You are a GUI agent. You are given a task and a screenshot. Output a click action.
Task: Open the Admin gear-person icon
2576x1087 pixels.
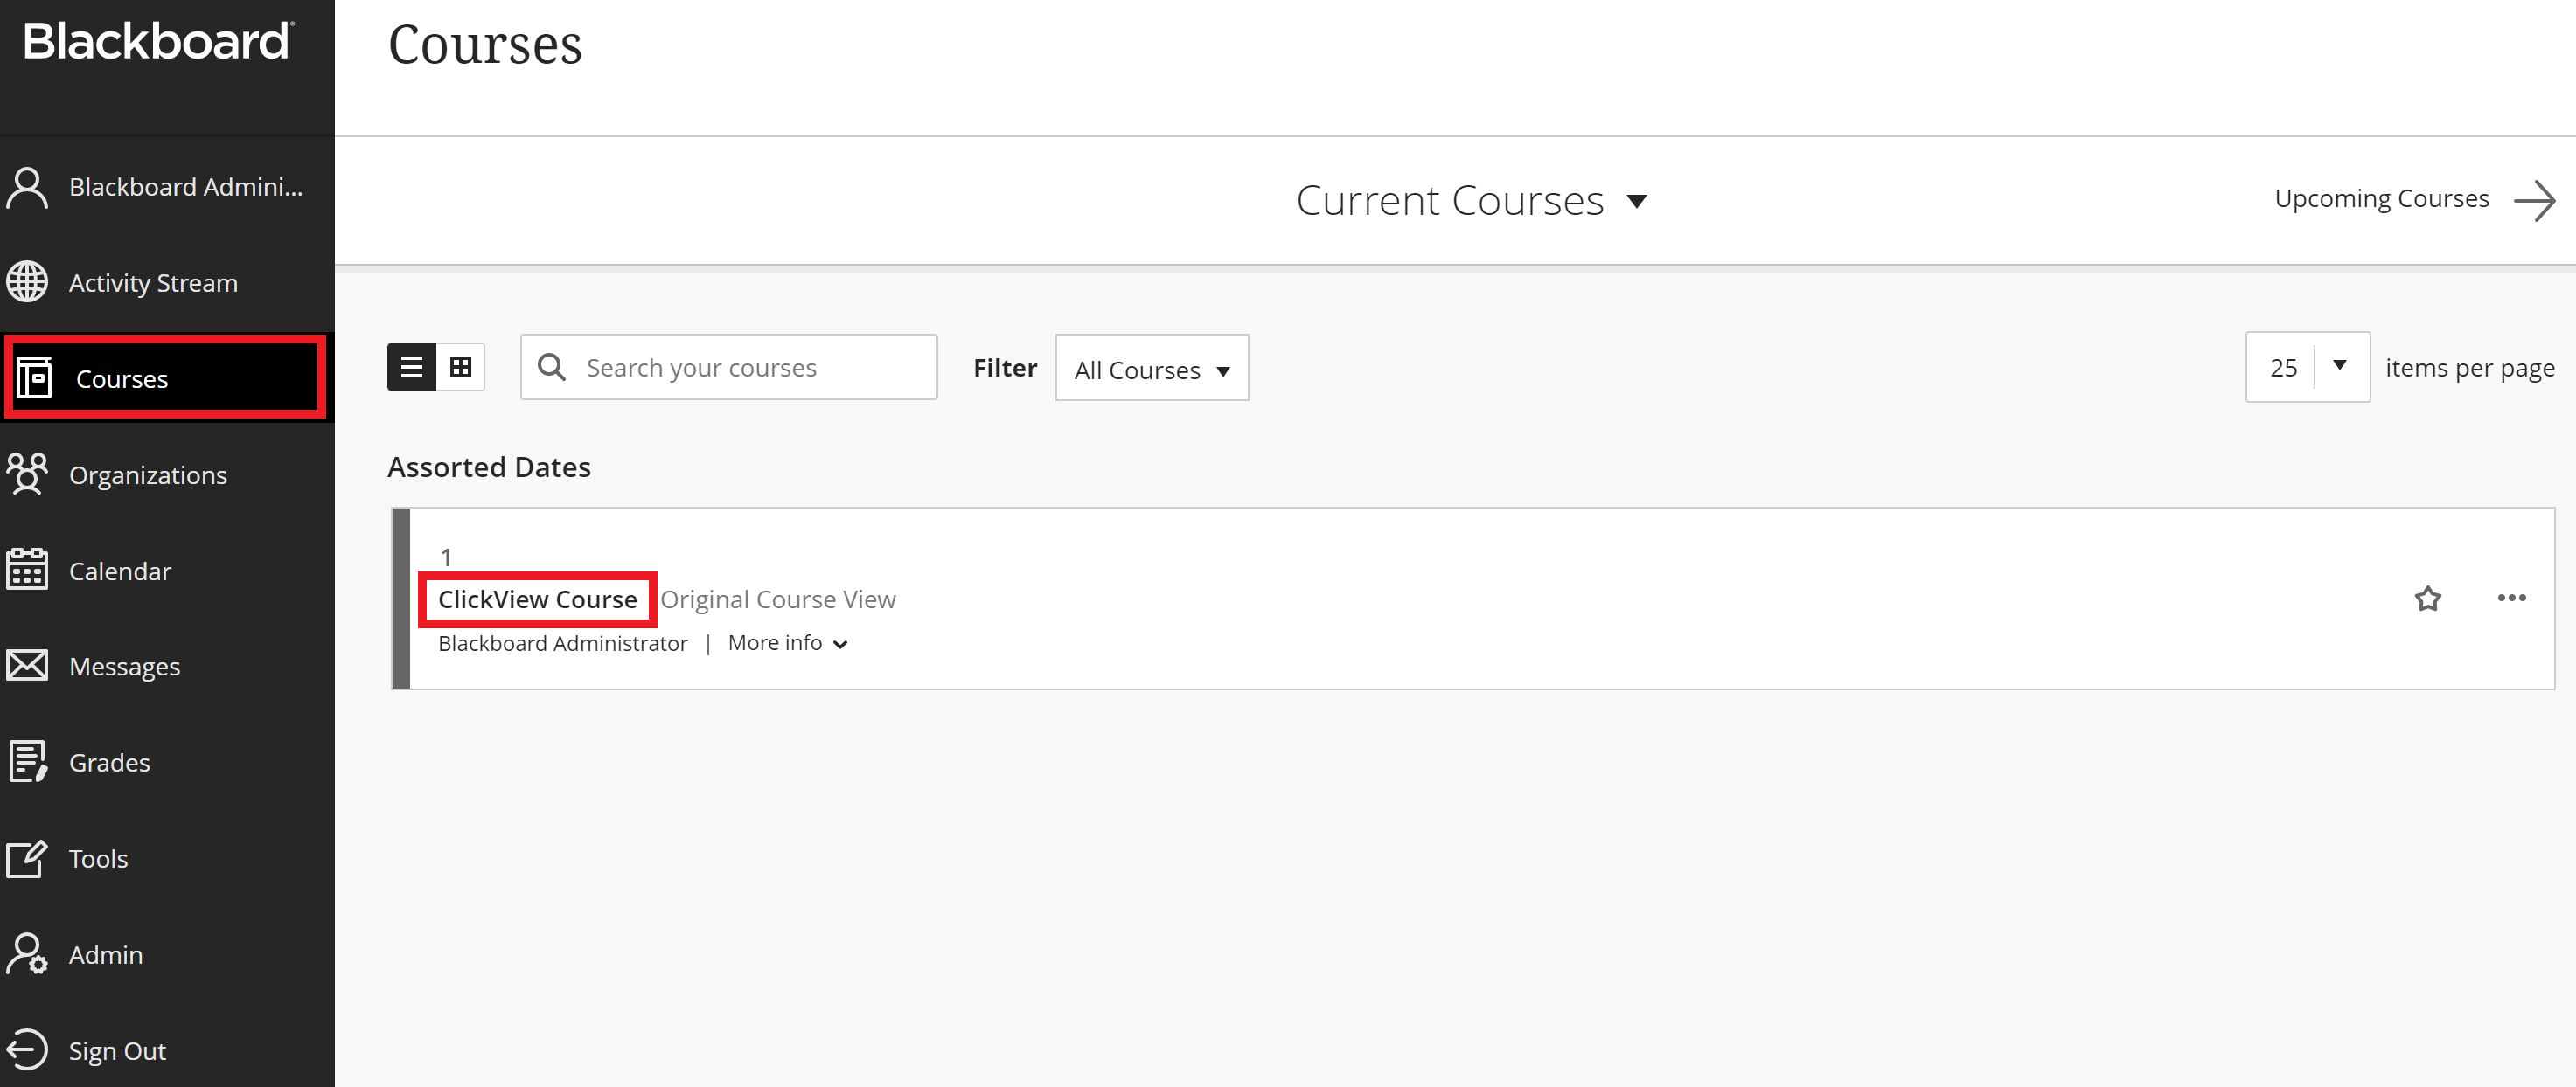tap(27, 954)
